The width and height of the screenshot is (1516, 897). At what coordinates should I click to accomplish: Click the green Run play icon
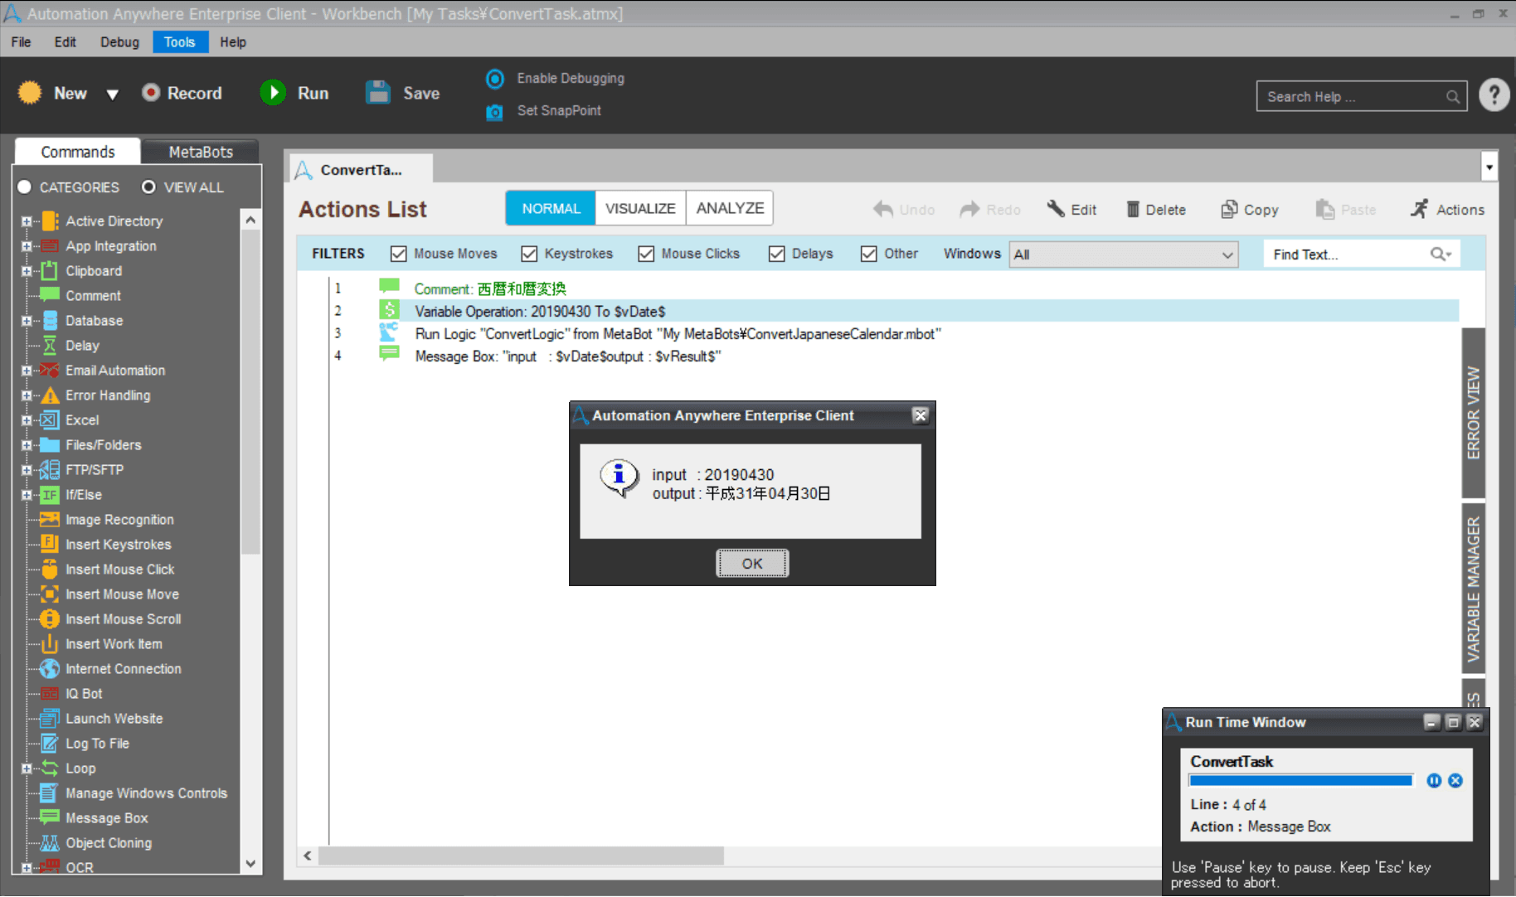pos(273,93)
